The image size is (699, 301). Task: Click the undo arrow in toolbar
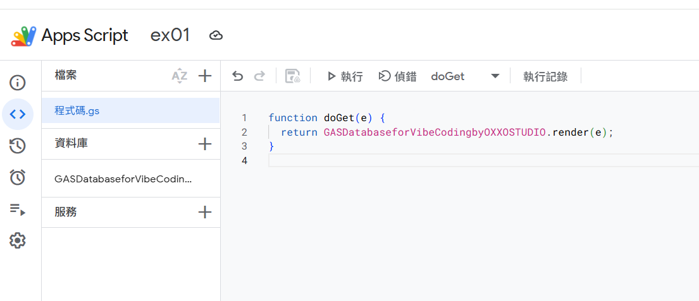tap(237, 76)
